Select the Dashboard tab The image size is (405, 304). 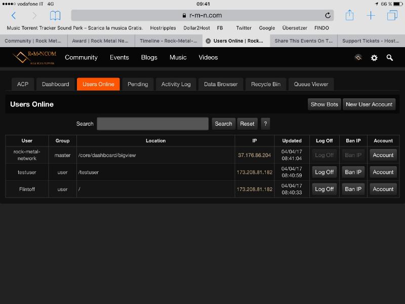coord(55,84)
